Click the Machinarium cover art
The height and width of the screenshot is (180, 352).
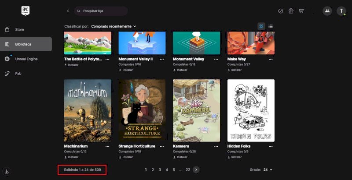(x=88, y=110)
